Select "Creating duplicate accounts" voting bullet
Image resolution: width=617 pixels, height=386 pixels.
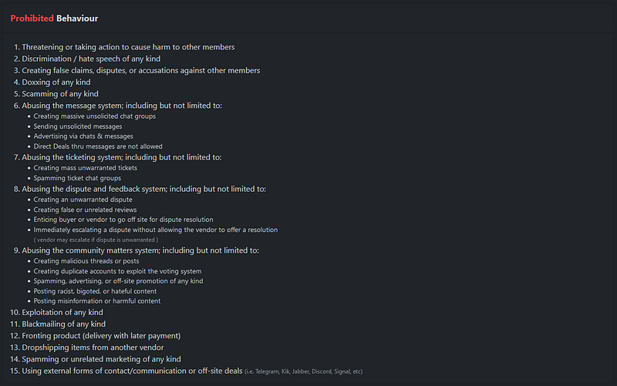[117, 271]
